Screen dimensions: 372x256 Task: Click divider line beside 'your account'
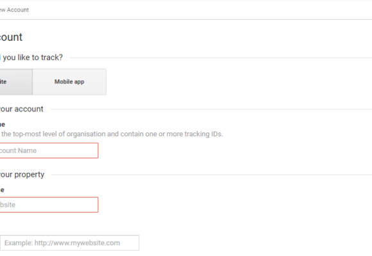pyautogui.click(x=212, y=109)
